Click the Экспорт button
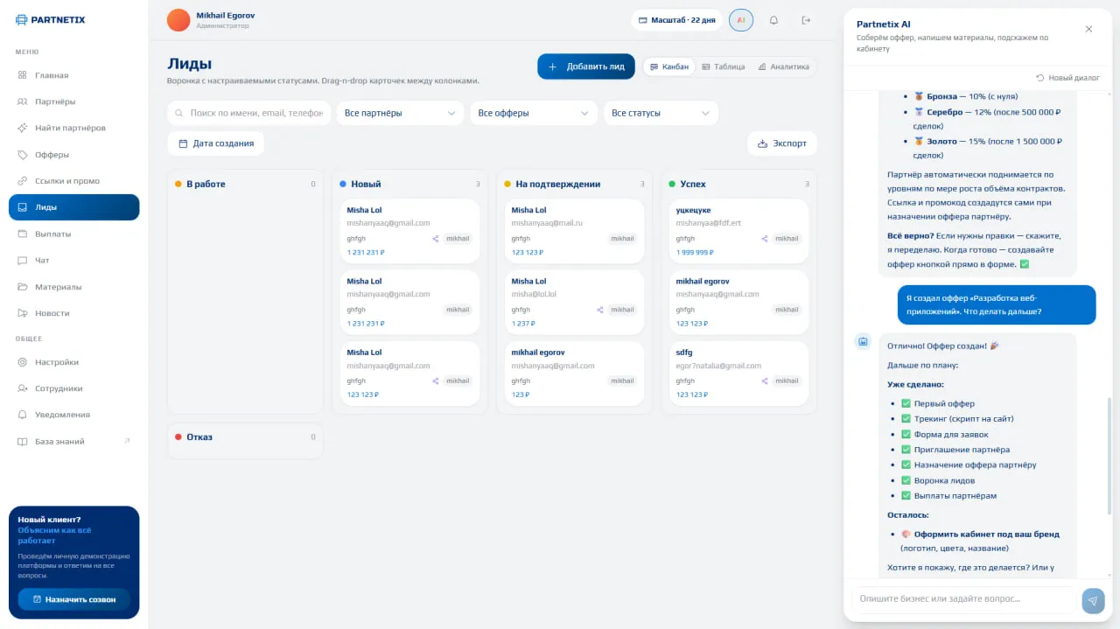Screen dimensions: 1120x629 point(782,143)
